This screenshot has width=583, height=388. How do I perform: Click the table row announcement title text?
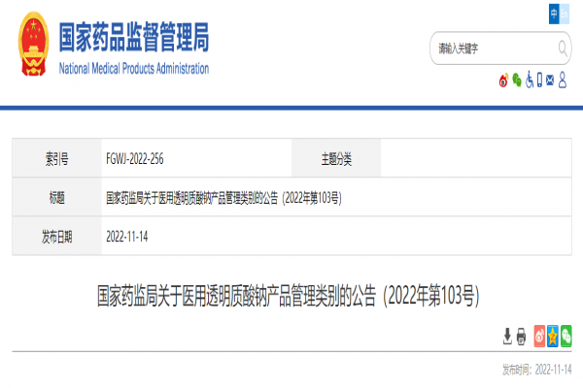[x=223, y=198]
